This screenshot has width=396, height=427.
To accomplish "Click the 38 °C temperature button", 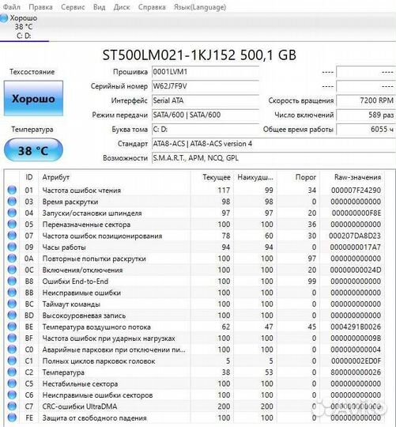I will point(33,150).
